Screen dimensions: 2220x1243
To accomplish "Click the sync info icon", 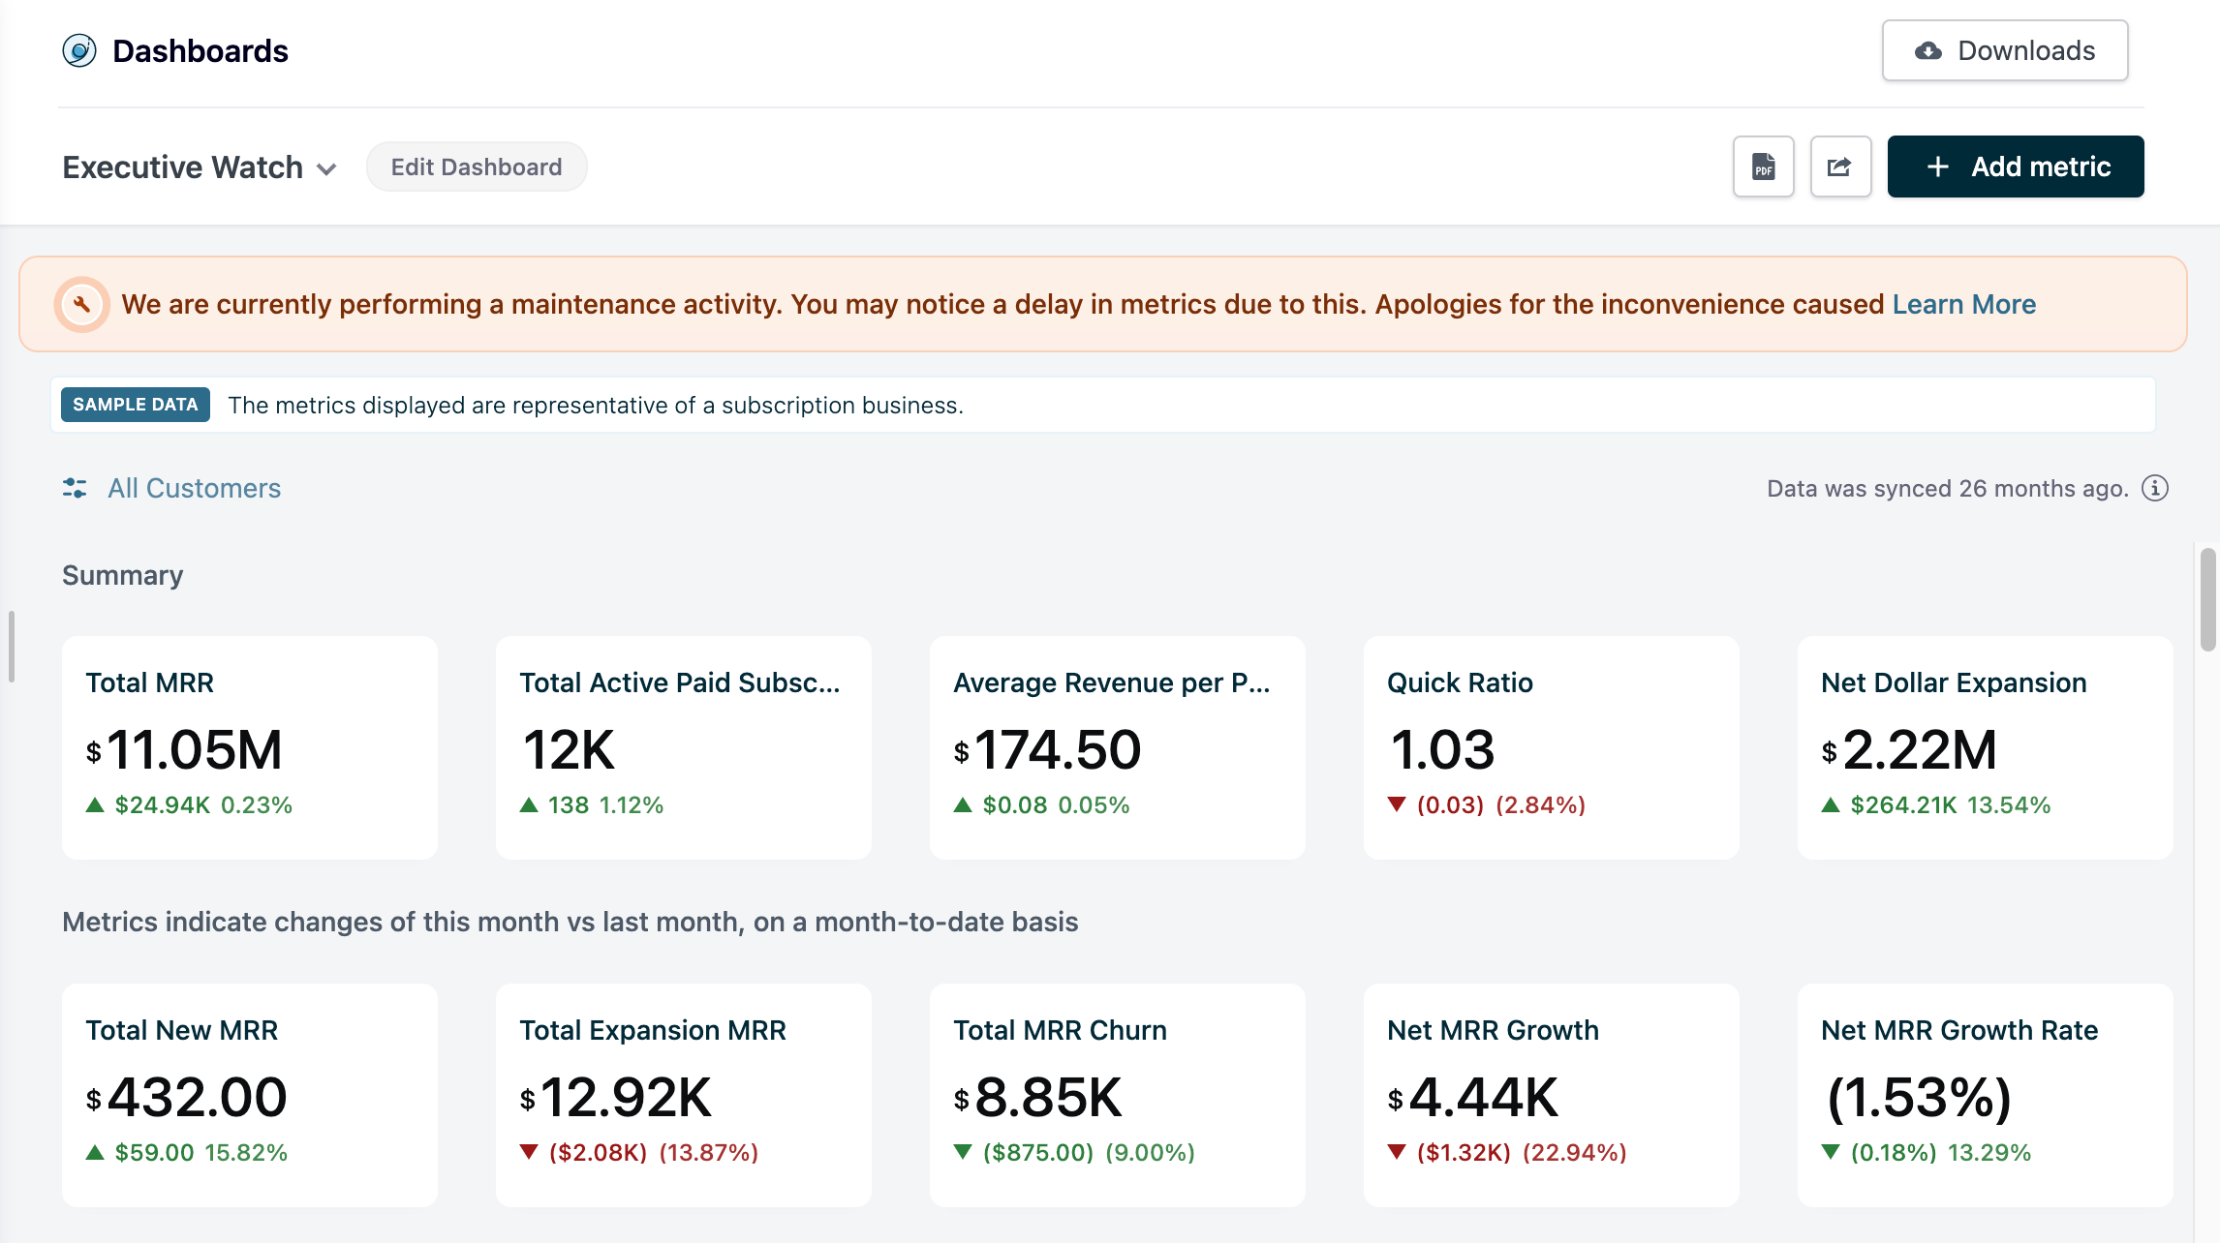I will point(2155,488).
